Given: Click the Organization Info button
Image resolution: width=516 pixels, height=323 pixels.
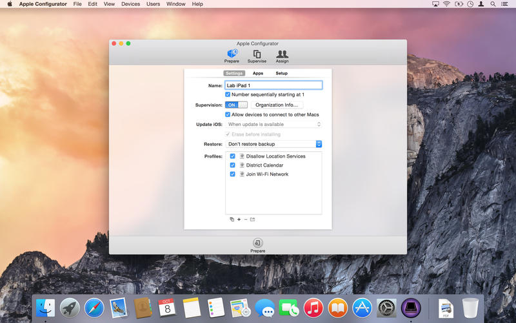Looking at the screenshot, I should pyautogui.click(x=277, y=105).
